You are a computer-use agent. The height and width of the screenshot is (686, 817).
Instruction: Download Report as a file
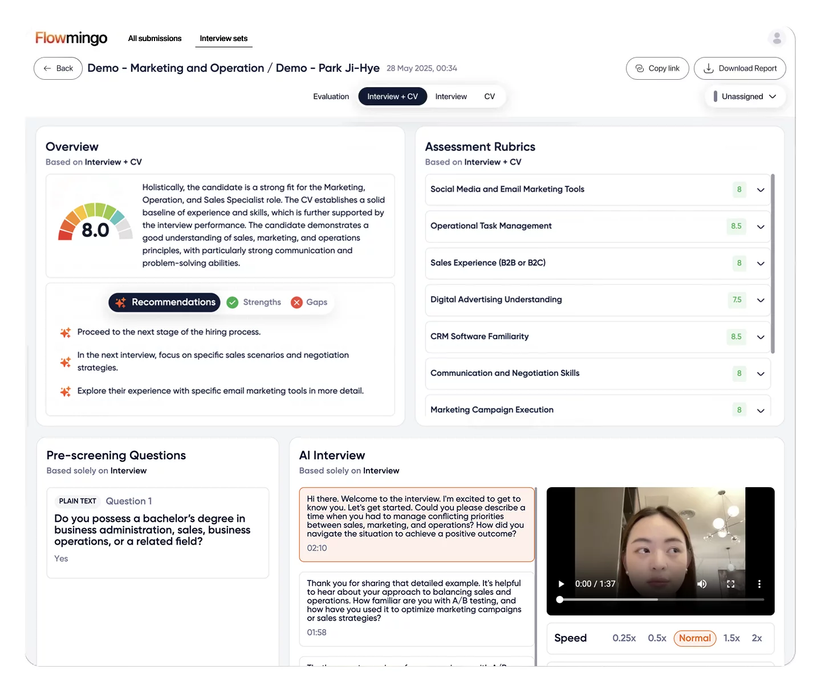tap(739, 68)
